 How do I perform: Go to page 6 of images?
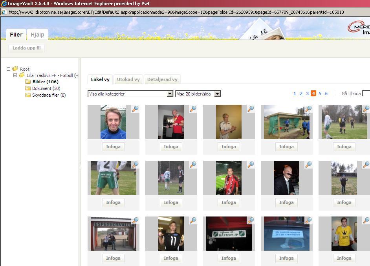[x=326, y=94]
